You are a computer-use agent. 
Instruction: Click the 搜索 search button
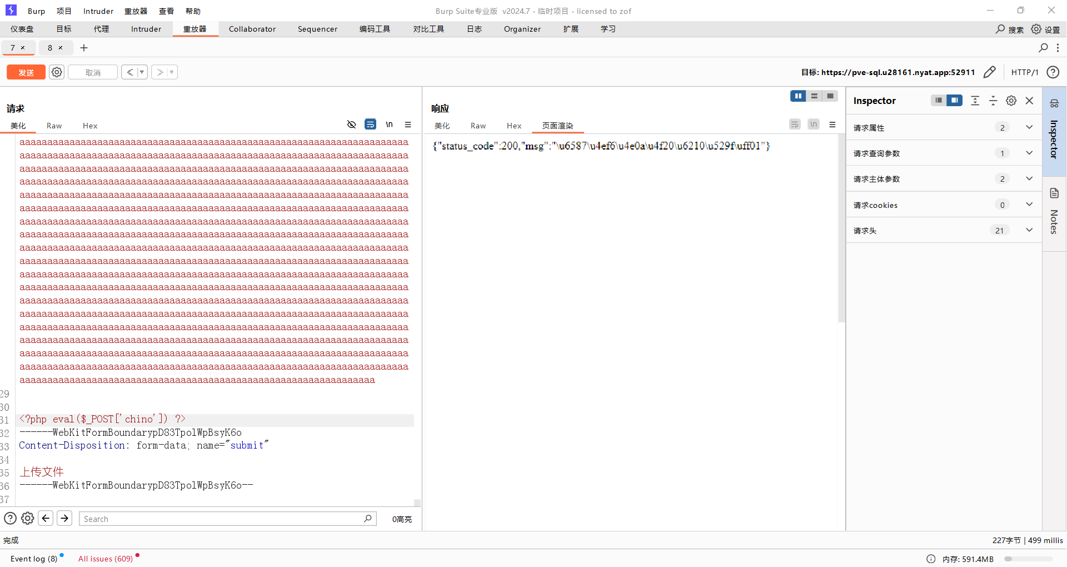pyautogui.click(x=1010, y=29)
